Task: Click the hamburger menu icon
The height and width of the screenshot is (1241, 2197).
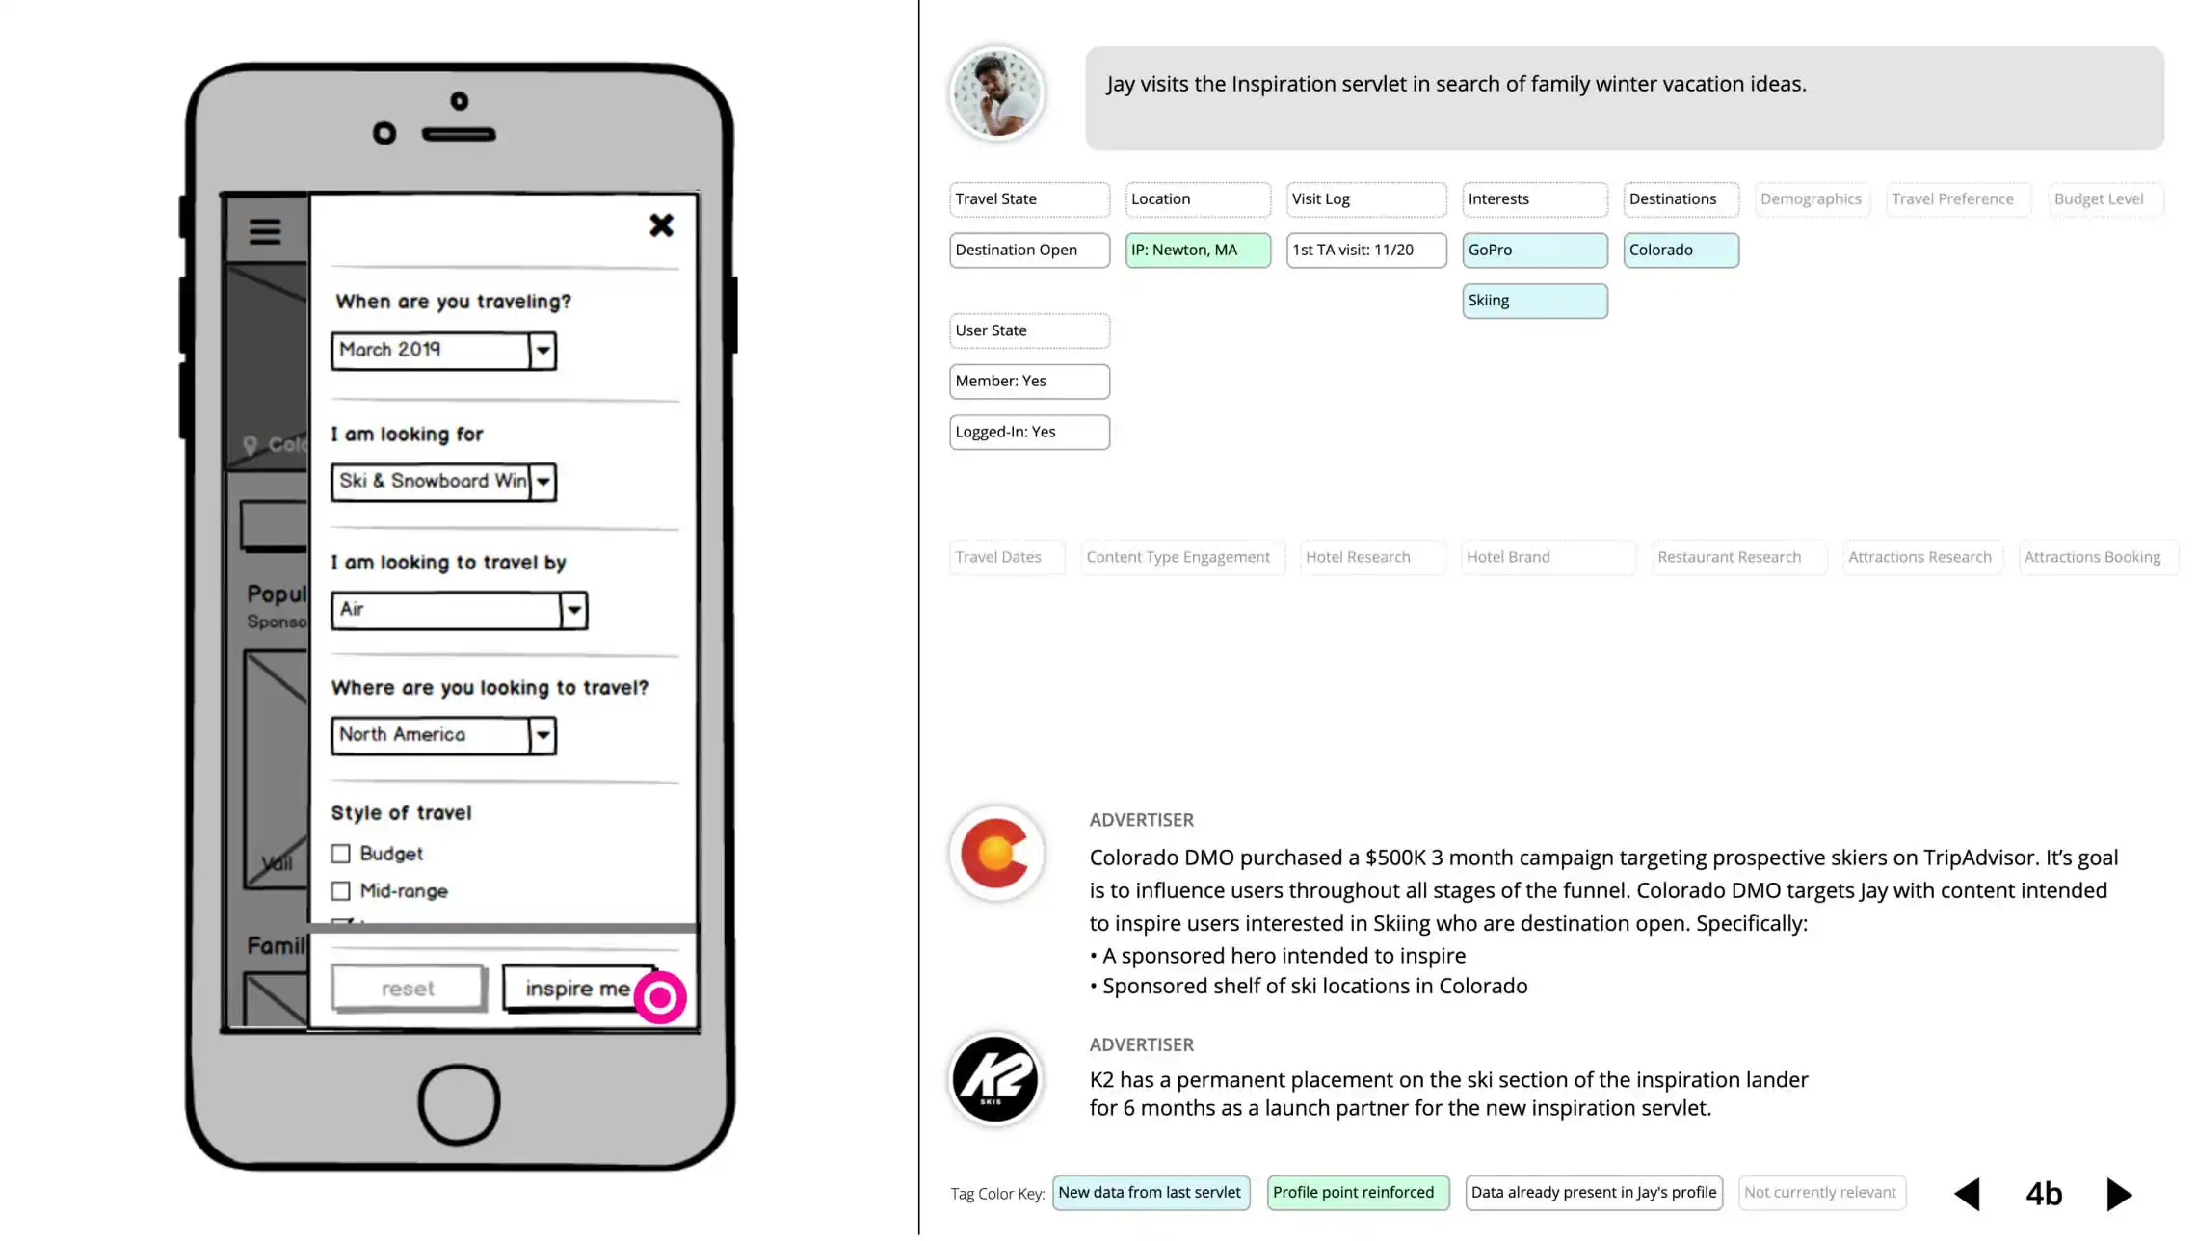Action: 264,230
